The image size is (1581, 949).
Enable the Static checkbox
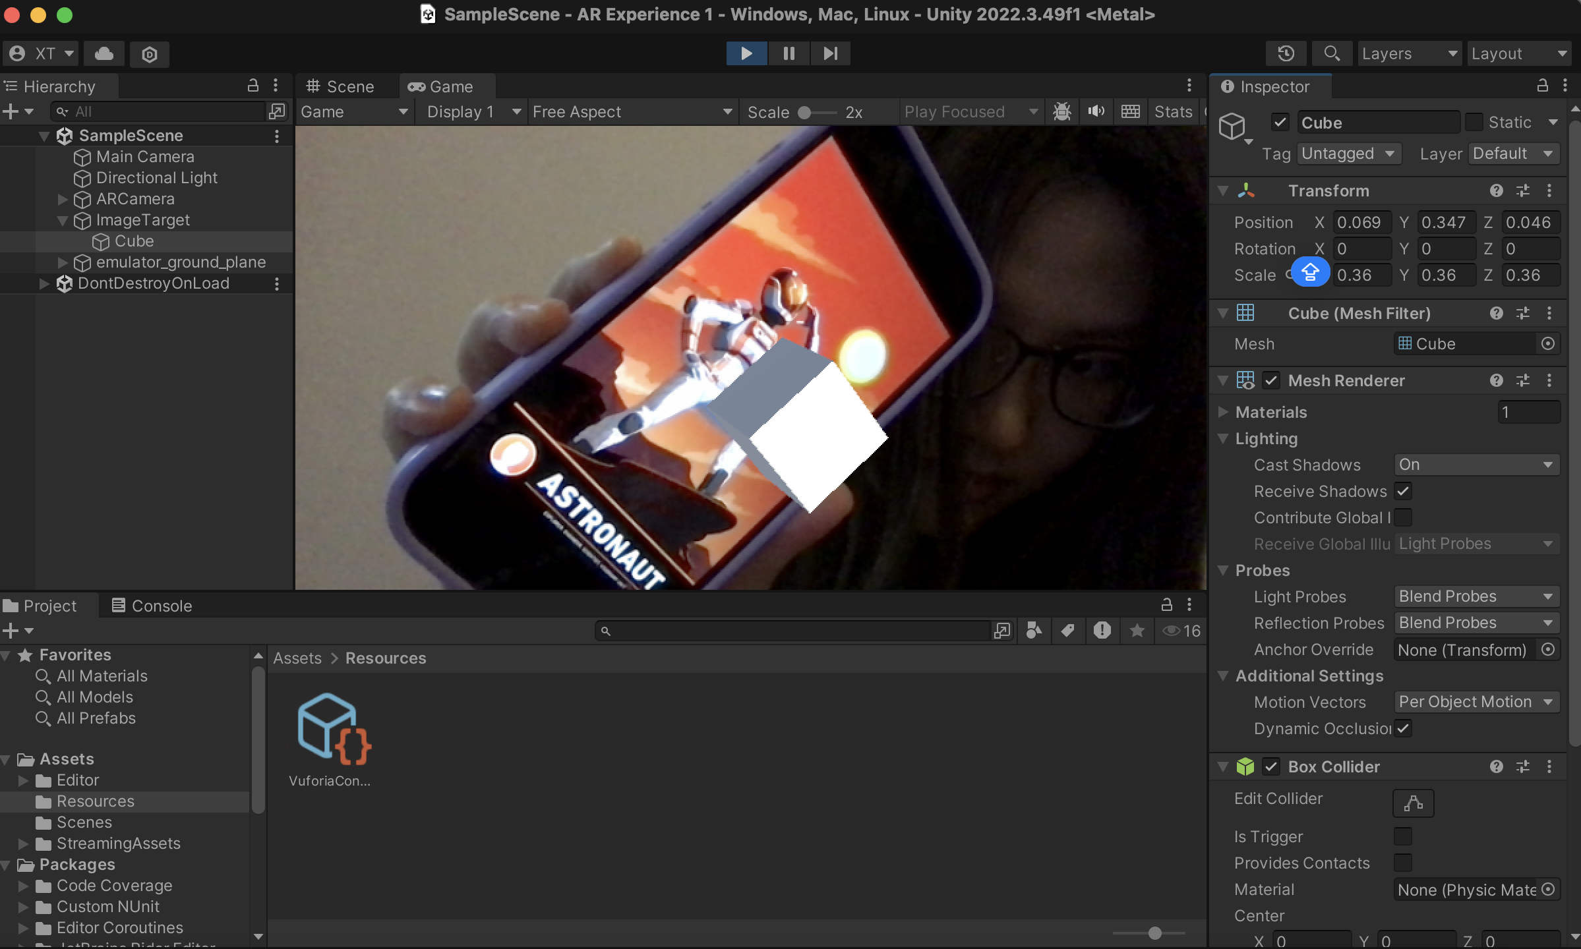(1474, 123)
